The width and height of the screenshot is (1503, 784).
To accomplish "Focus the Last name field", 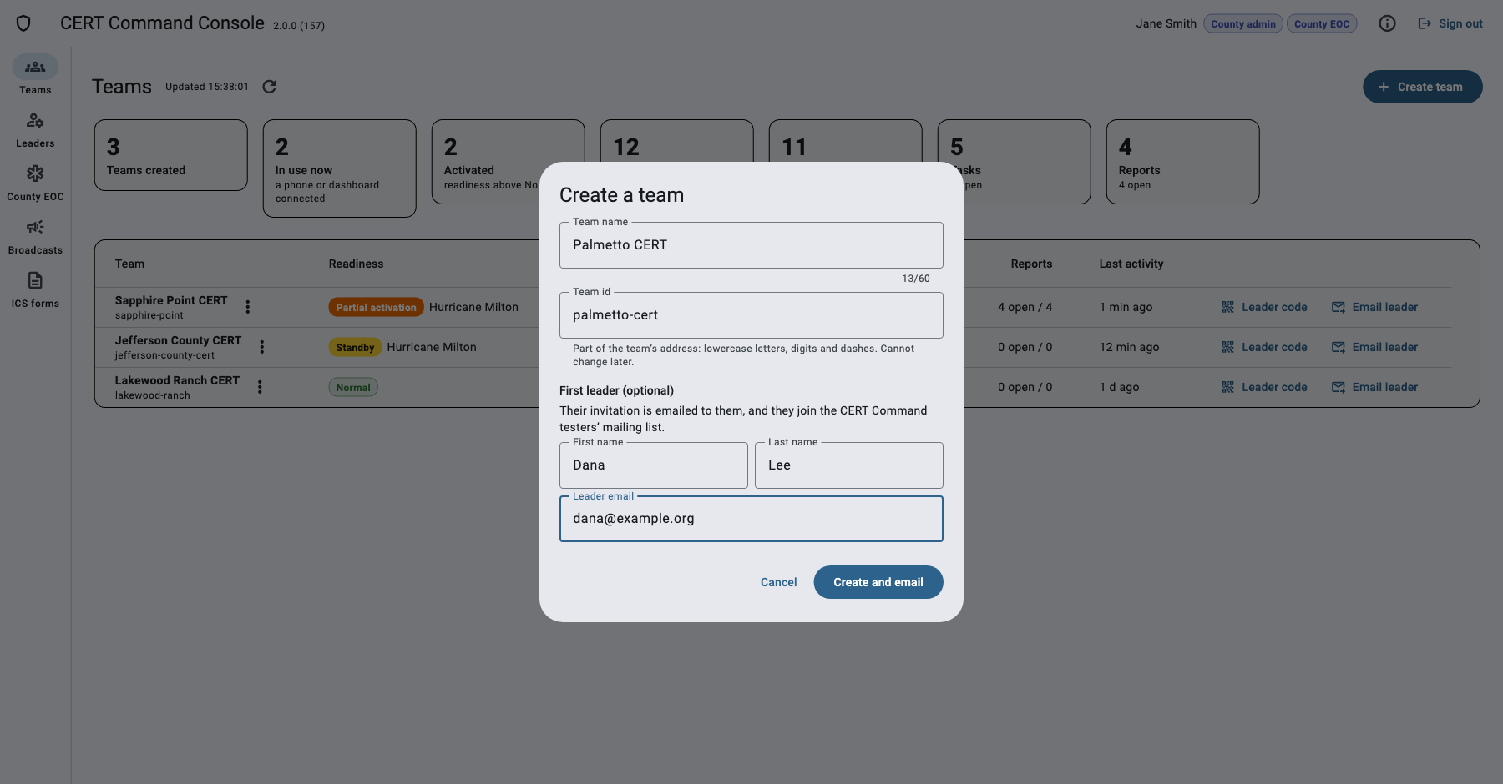I will coord(848,465).
